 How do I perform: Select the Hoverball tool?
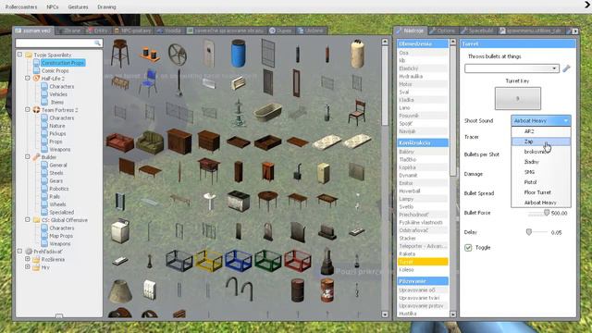(x=423, y=191)
